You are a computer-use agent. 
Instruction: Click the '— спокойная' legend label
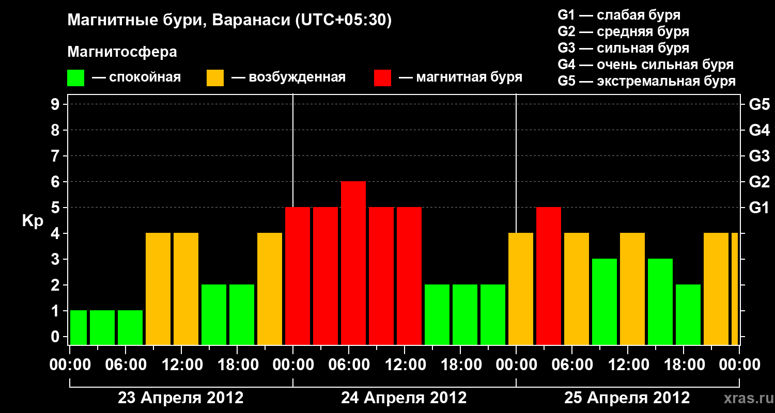click(x=136, y=77)
